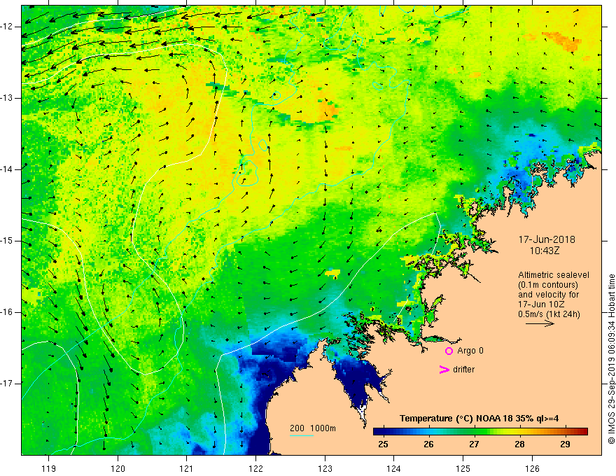Click the '0.5m/s (1kt 24h)' text
This screenshot has width=616, height=476.
point(549,314)
